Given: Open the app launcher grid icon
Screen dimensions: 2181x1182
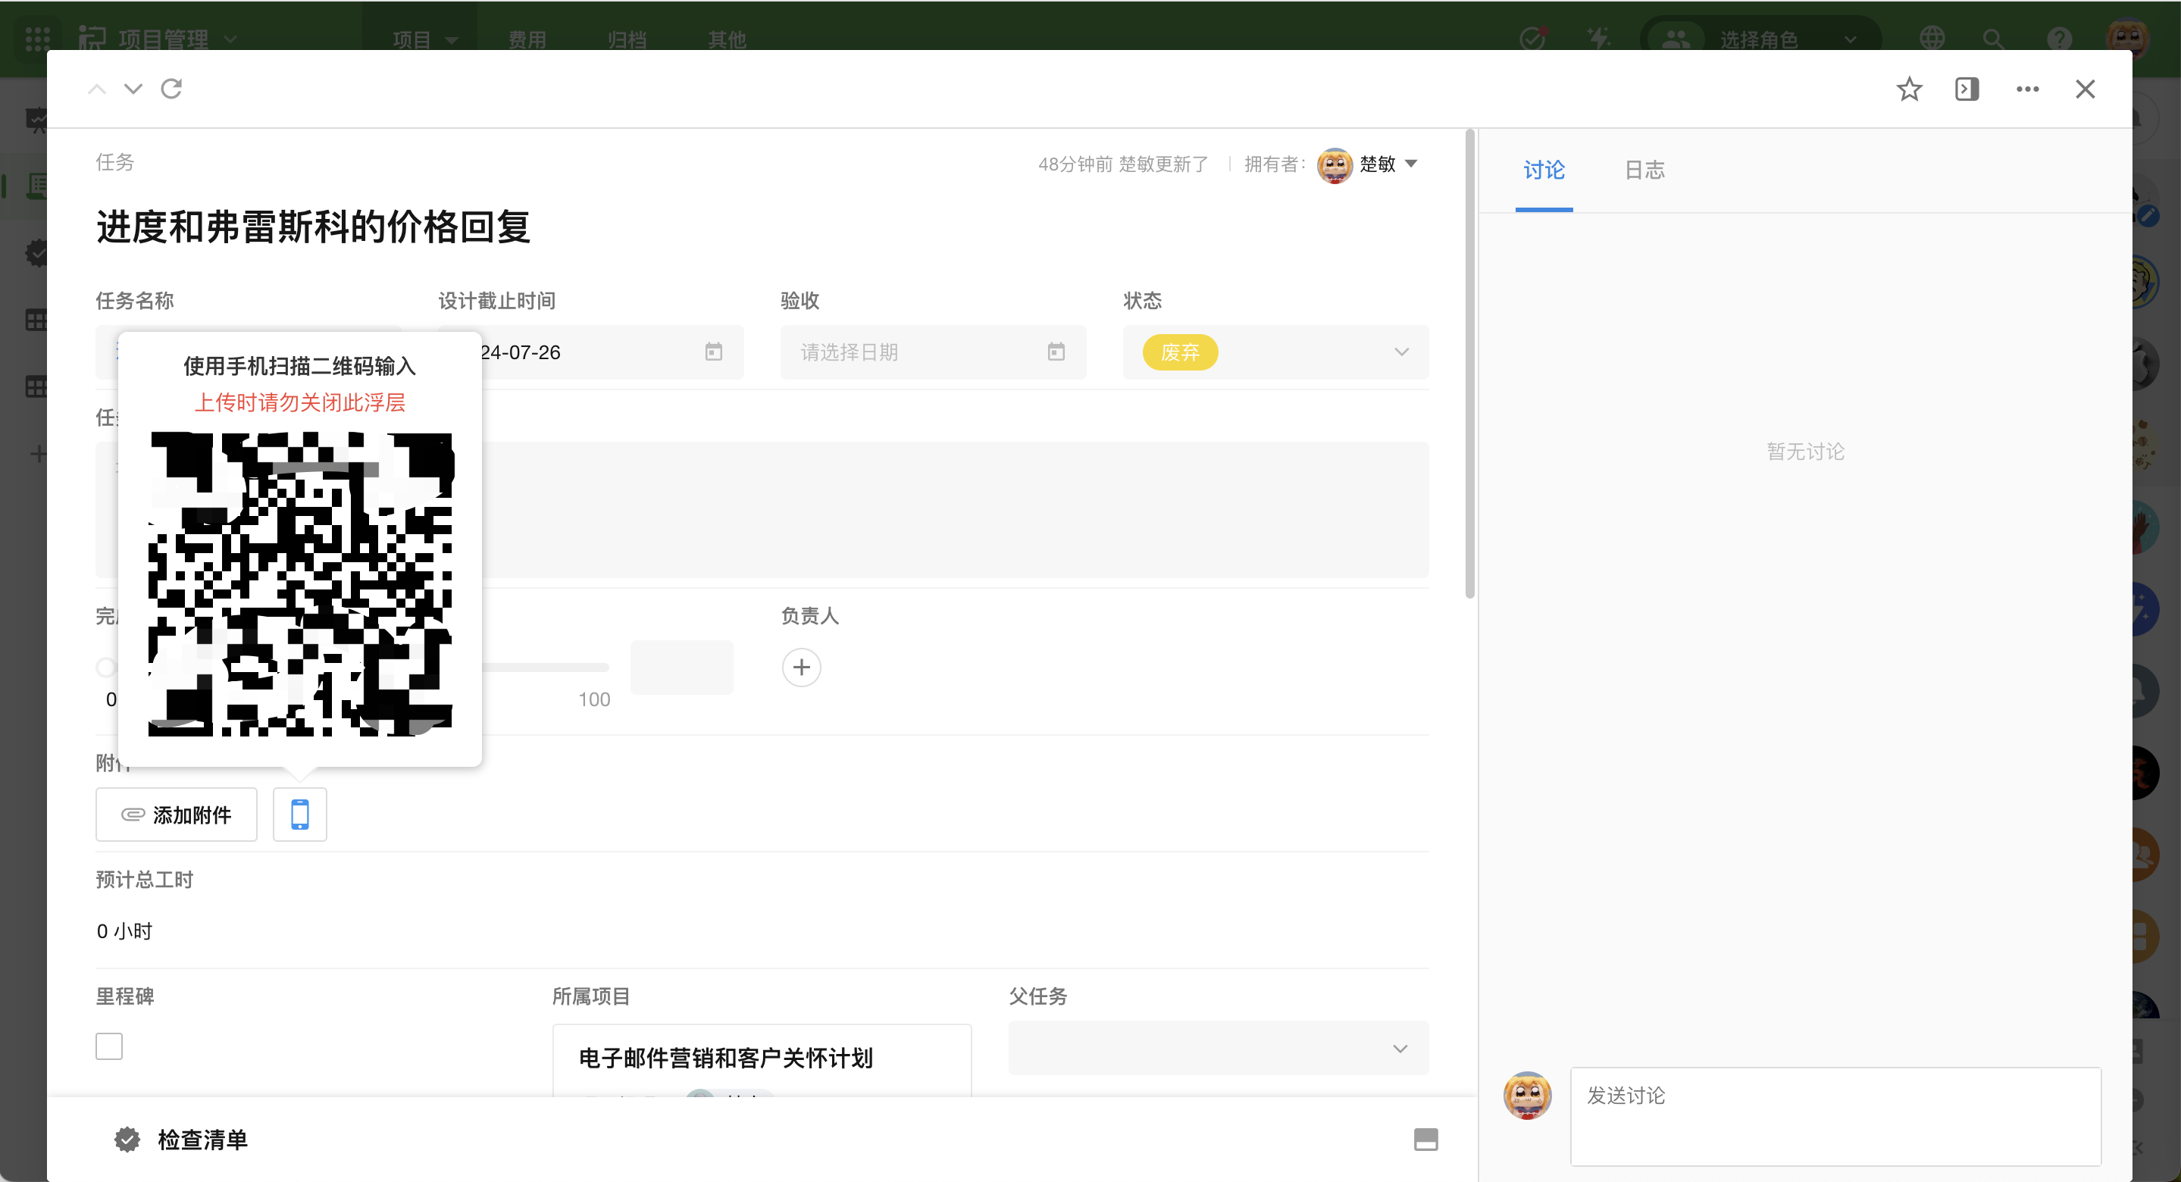Looking at the screenshot, I should click(37, 39).
